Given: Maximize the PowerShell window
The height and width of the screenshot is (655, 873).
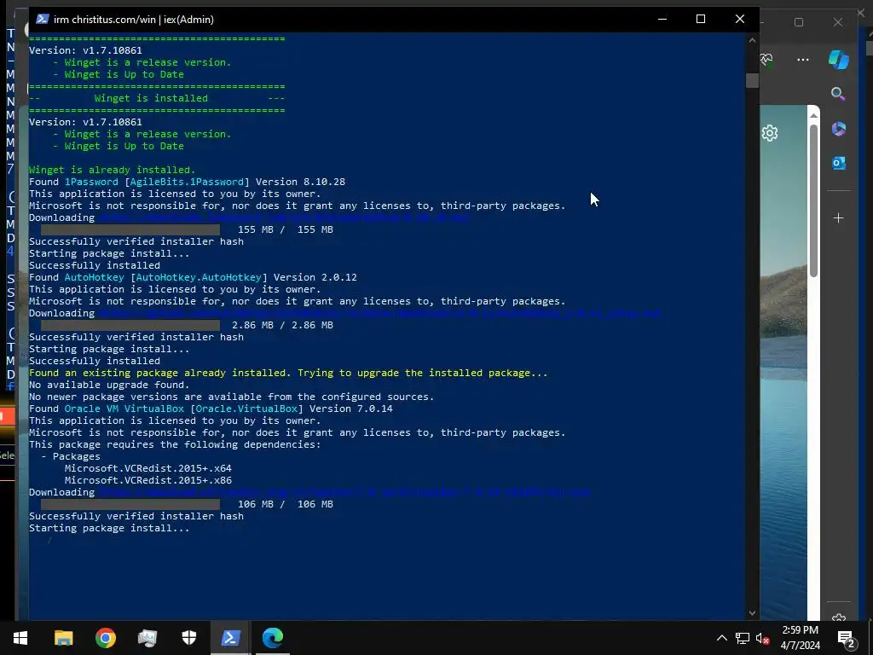Looking at the screenshot, I should pyautogui.click(x=701, y=19).
